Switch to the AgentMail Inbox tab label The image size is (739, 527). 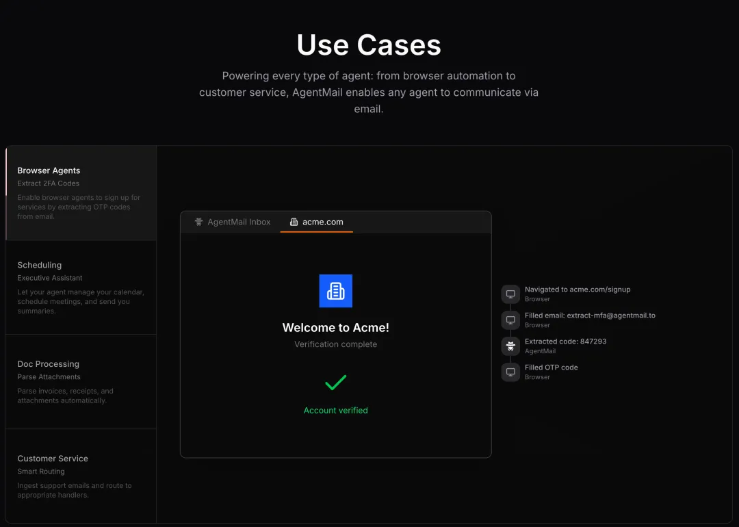(x=239, y=222)
